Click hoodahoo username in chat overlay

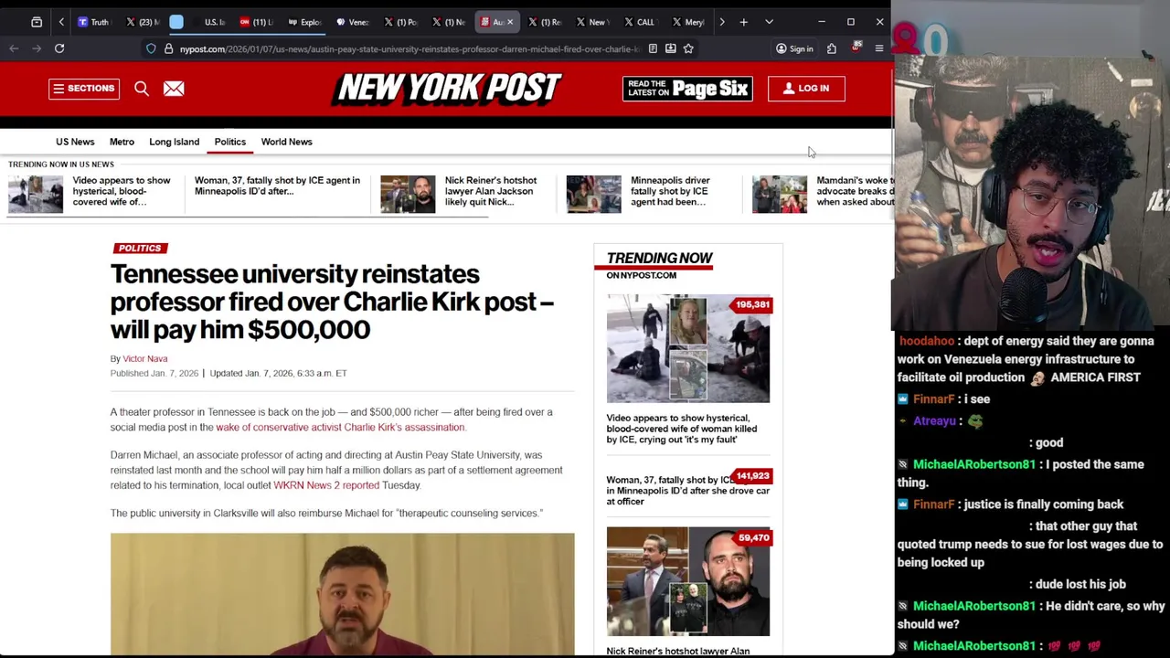927,341
